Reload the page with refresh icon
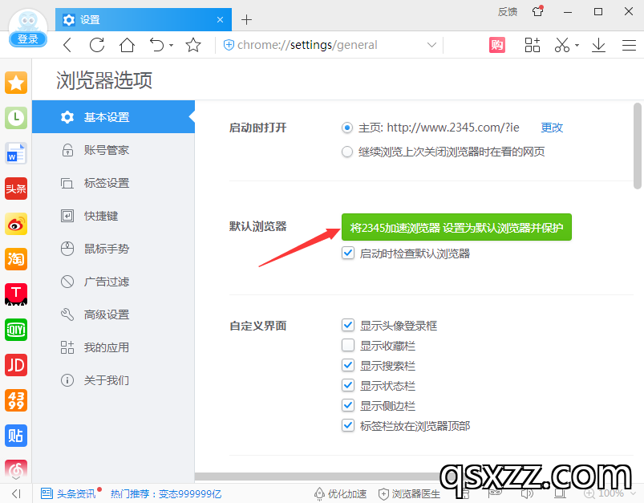644x503 pixels. point(97,45)
